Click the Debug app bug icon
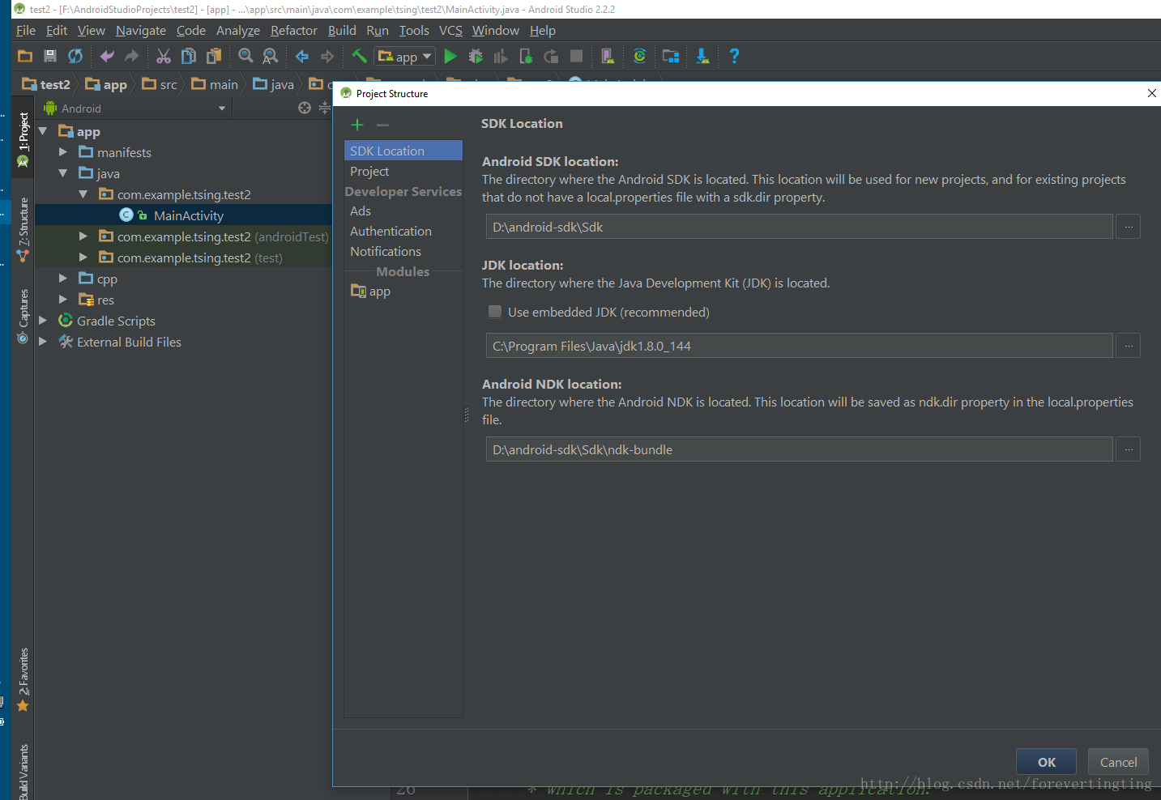 coord(476,56)
